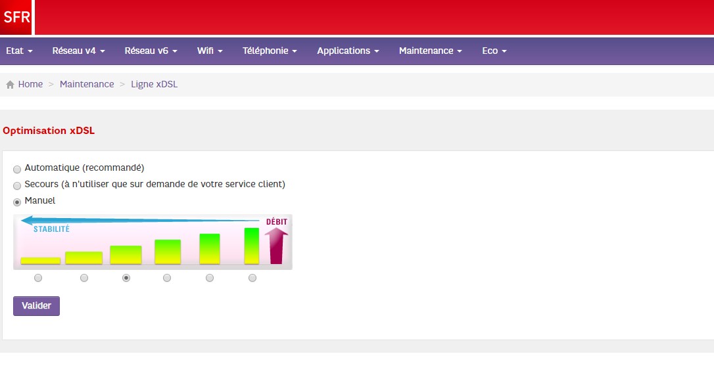The height and width of the screenshot is (377, 714).
Task: Select the fourth level radio under chart
Action: 167,278
